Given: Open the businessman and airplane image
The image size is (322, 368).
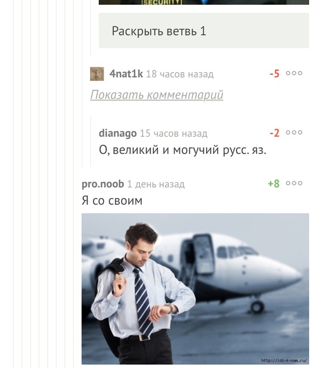Looking at the screenshot, I should point(195,289).
